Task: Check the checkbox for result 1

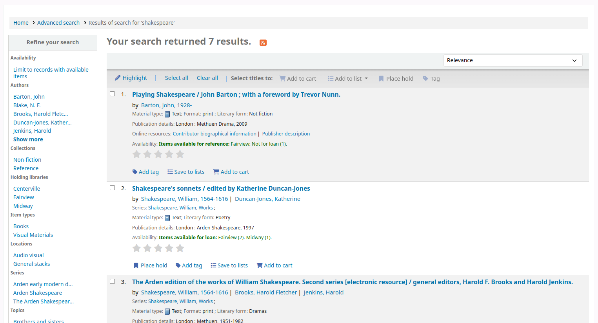Action: (x=112, y=94)
